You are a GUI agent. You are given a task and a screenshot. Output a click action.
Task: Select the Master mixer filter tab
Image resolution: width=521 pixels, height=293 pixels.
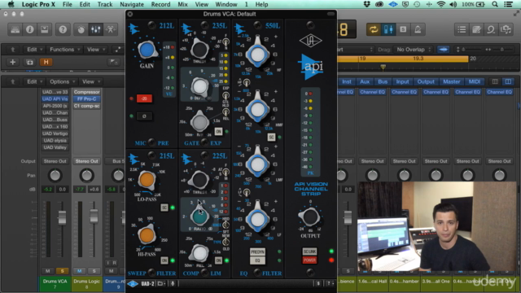coord(452,81)
